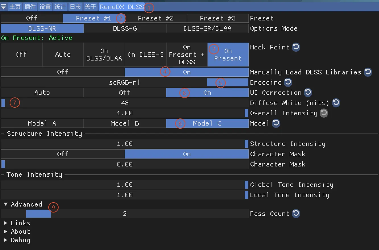
Task: Reset the Model selection
Action: [x=276, y=123]
